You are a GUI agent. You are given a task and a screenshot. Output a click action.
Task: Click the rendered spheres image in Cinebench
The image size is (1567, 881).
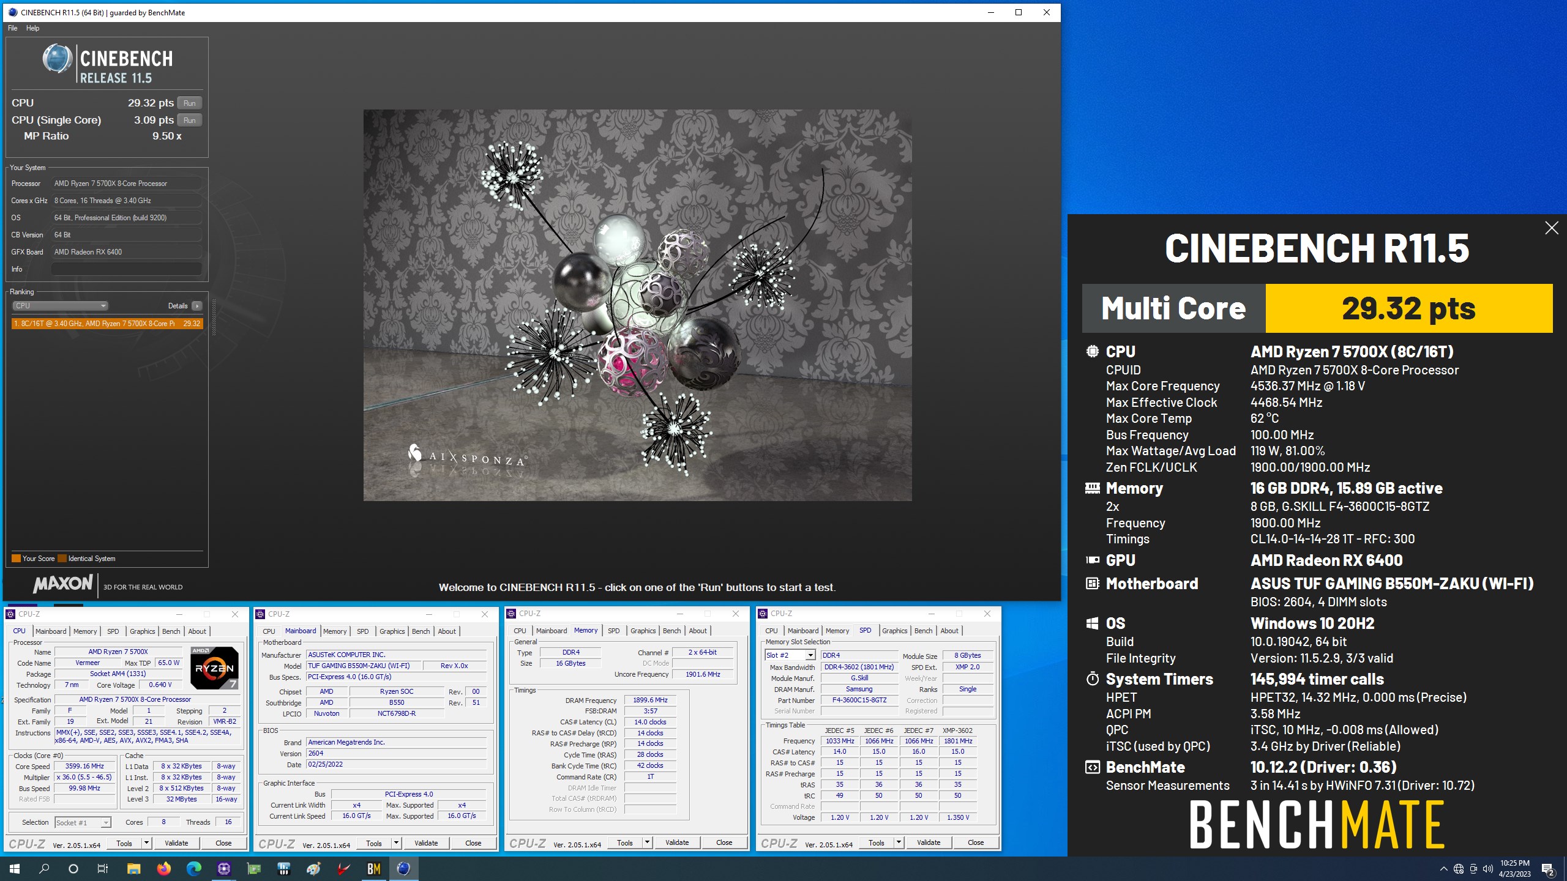(637, 305)
